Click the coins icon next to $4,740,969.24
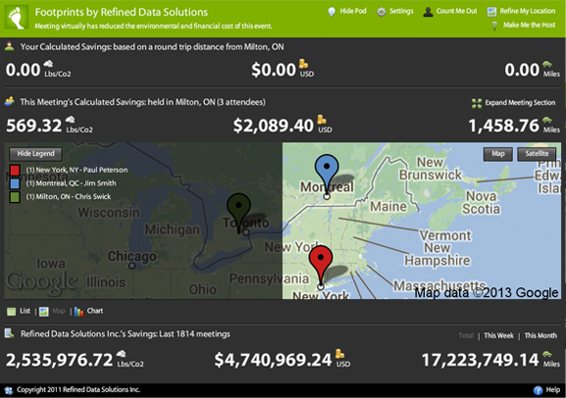Viewport: 566px width, 398px height. [x=339, y=354]
